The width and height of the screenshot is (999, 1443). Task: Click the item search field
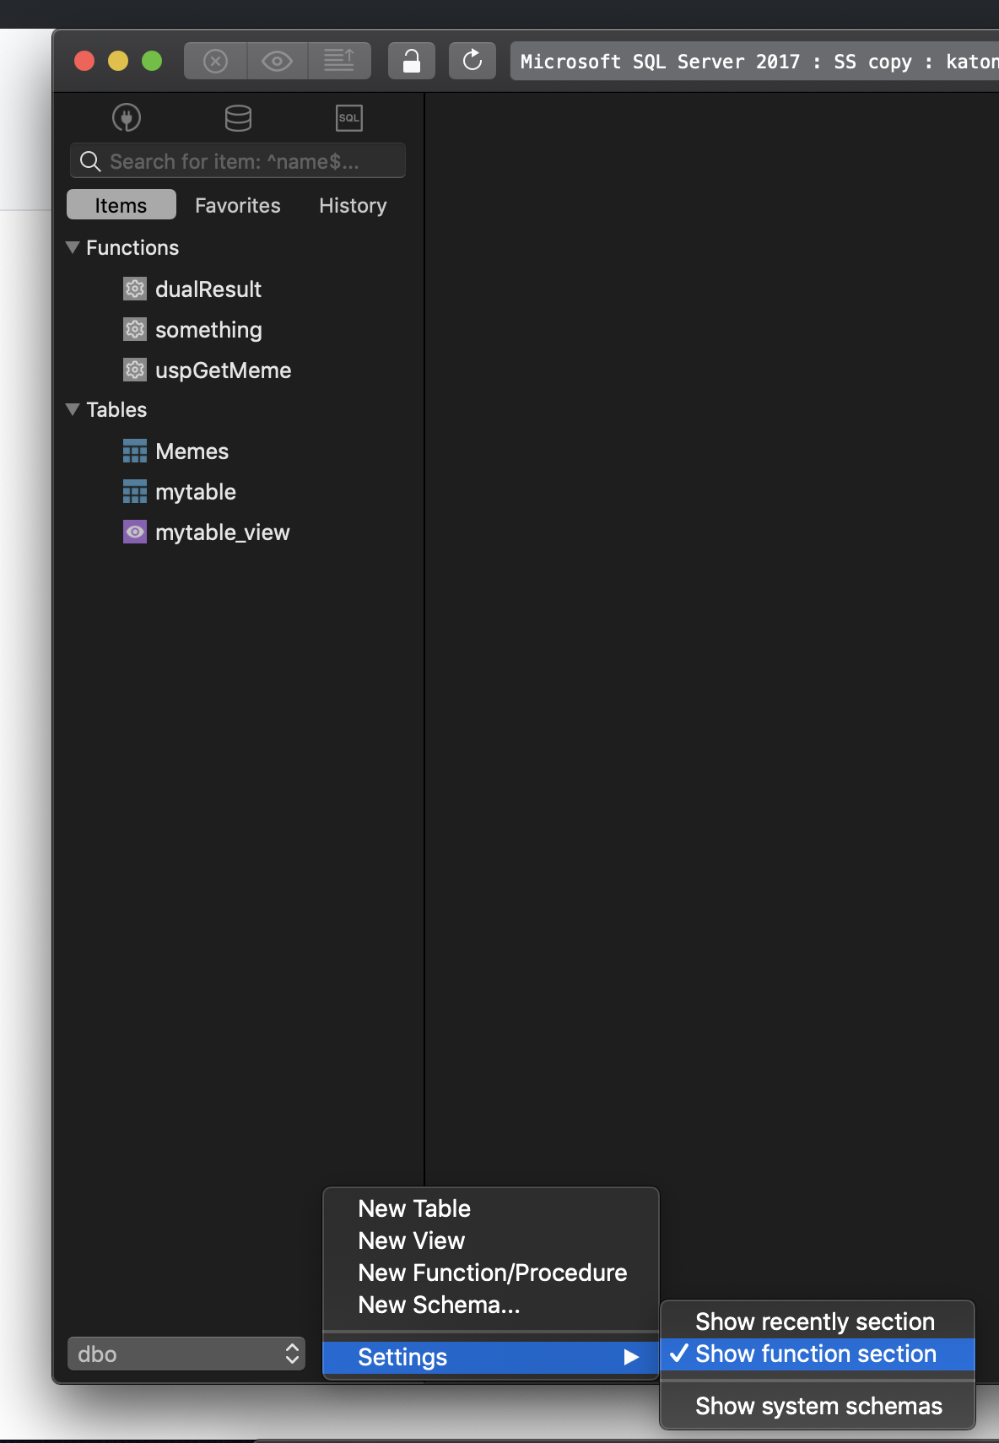[x=237, y=160]
